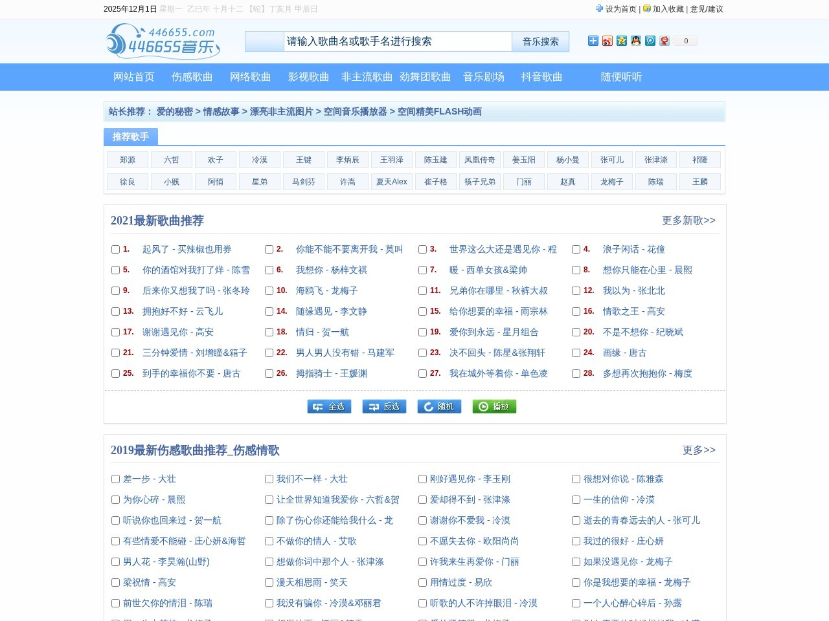Viewport: 829px width, 621px height.
Task: Share the page to Qzone
Action: 621,41
